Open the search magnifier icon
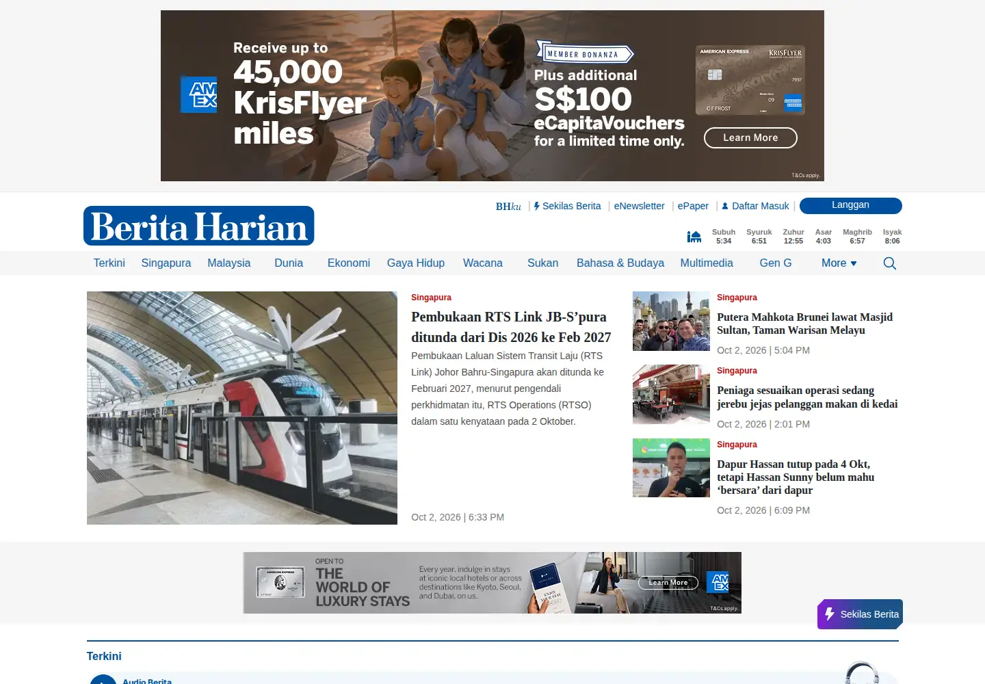This screenshot has width=985, height=684. tap(889, 263)
